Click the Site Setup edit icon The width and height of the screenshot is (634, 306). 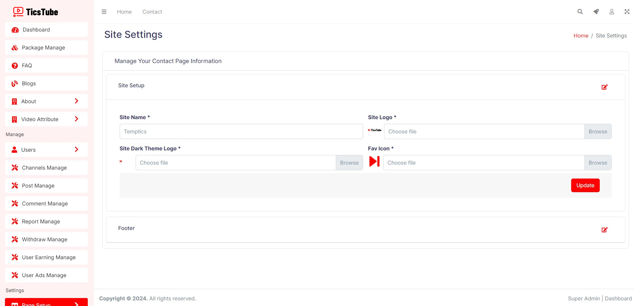click(x=604, y=87)
